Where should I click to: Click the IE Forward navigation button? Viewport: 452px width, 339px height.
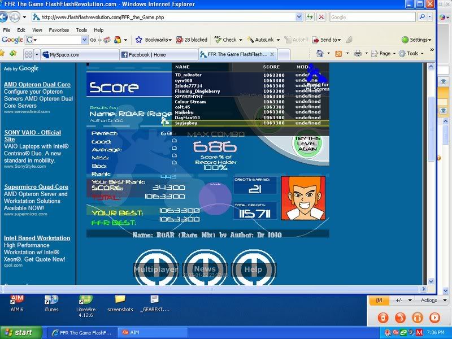15,17
